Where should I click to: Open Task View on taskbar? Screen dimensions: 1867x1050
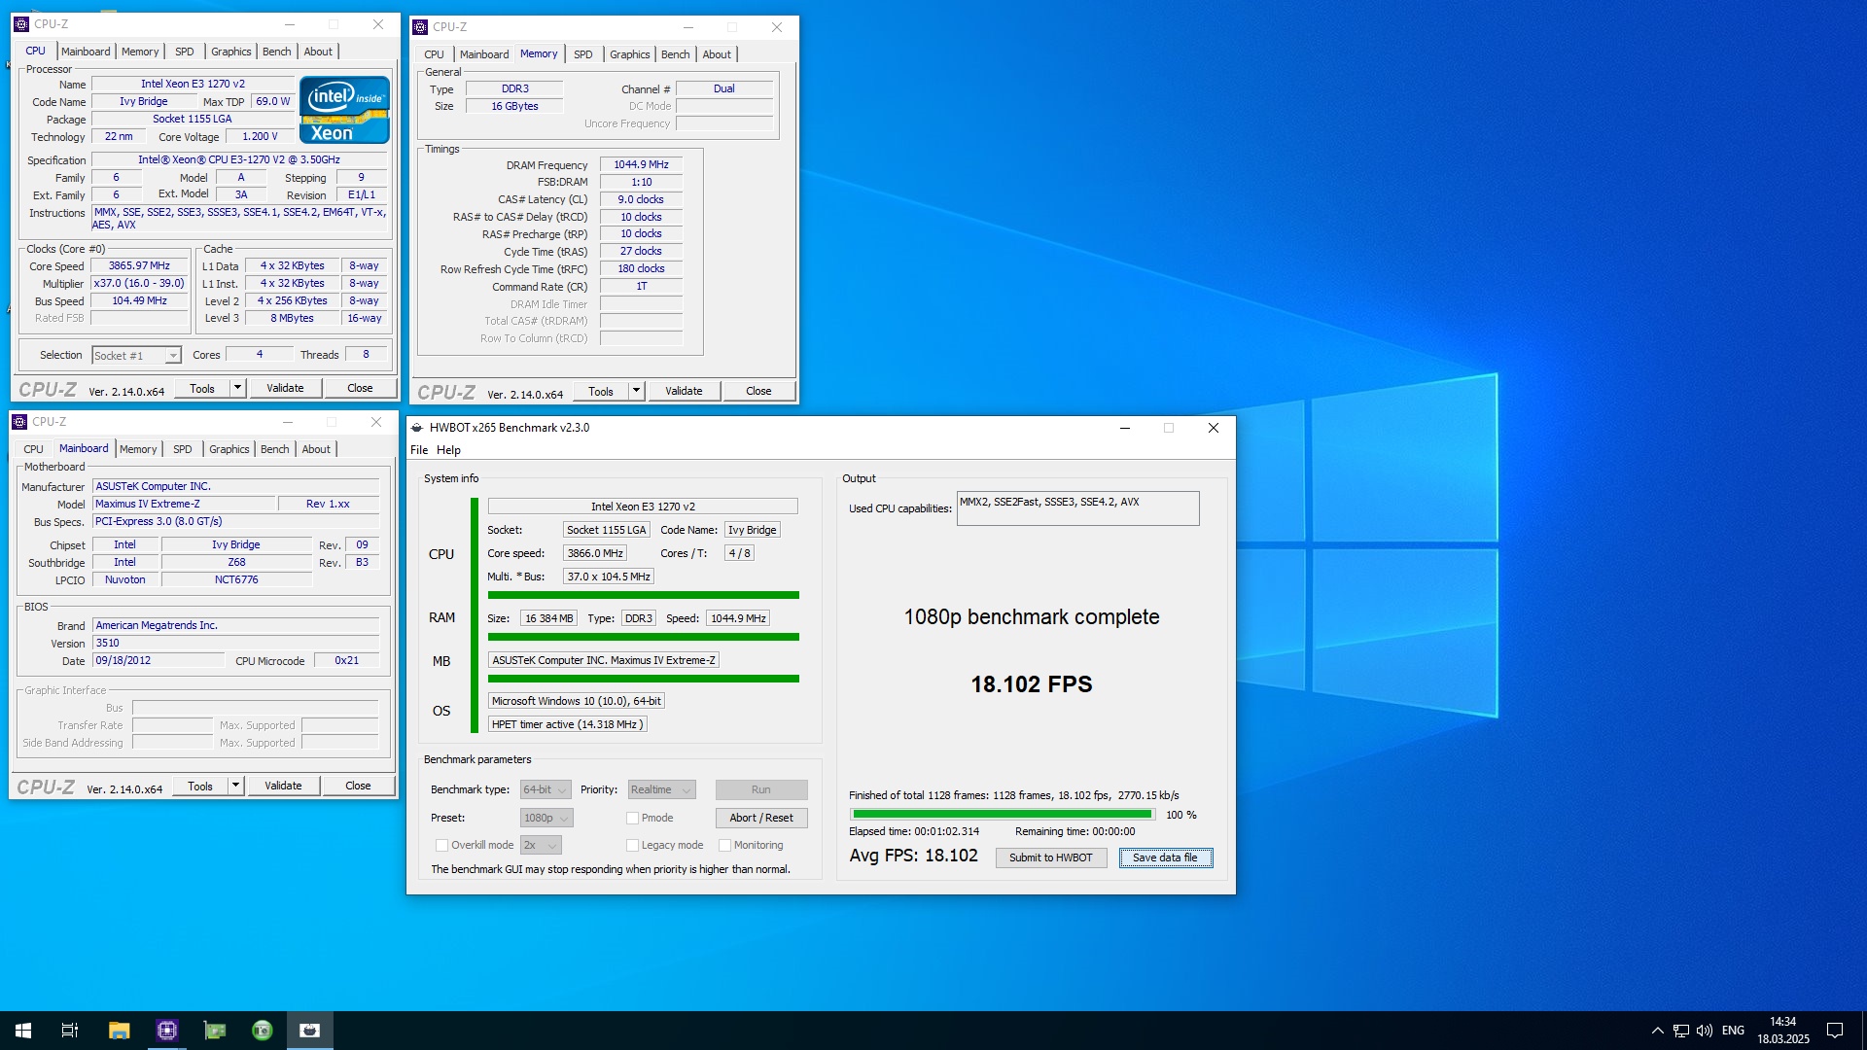point(70,1031)
